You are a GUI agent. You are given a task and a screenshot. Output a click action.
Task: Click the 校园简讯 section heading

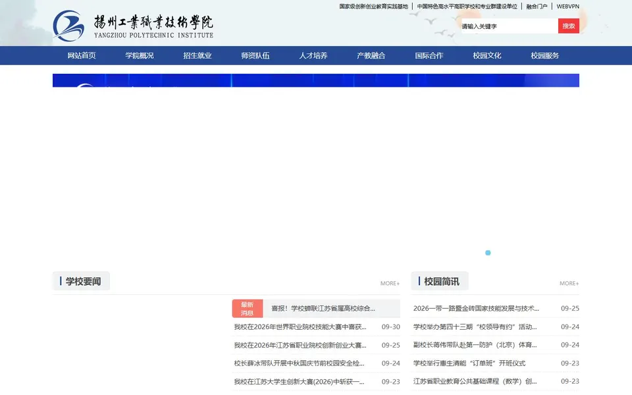point(441,281)
